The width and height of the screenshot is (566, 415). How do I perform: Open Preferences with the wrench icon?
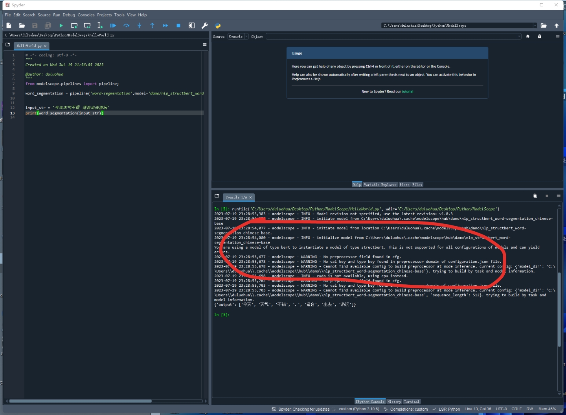pos(204,26)
